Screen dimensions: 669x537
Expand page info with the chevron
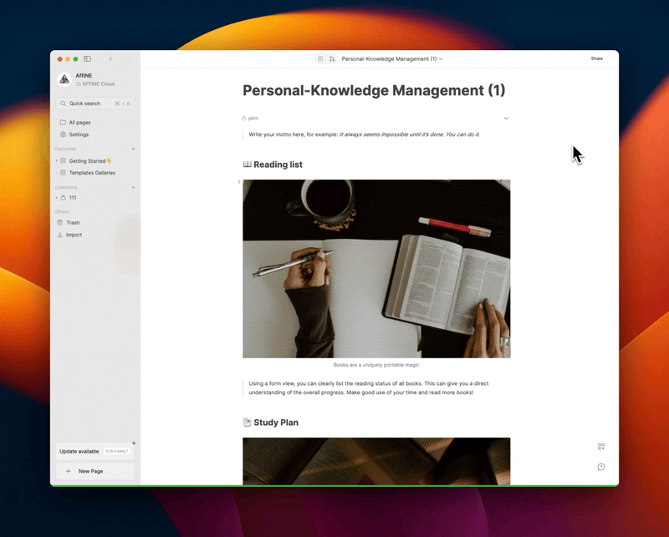coord(506,118)
